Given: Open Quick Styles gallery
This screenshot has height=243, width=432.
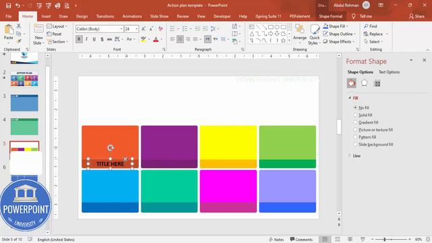Looking at the screenshot, I should pos(315,34).
